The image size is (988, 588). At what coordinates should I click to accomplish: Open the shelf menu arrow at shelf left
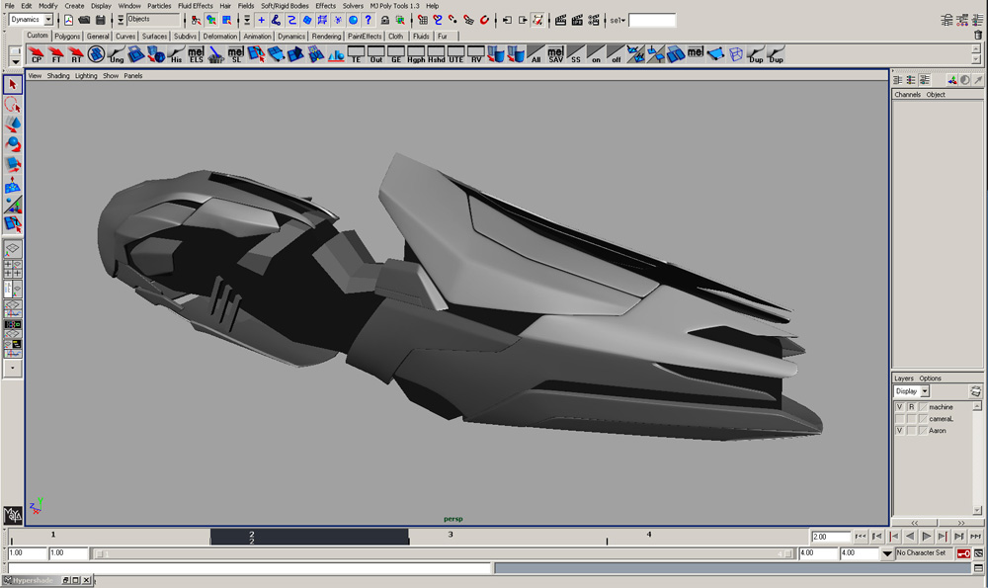pyautogui.click(x=15, y=61)
